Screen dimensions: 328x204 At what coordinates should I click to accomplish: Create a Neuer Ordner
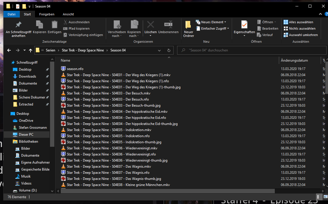click(x=188, y=29)
